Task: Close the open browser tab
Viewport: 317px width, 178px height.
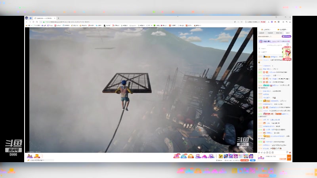Action: 55,18
